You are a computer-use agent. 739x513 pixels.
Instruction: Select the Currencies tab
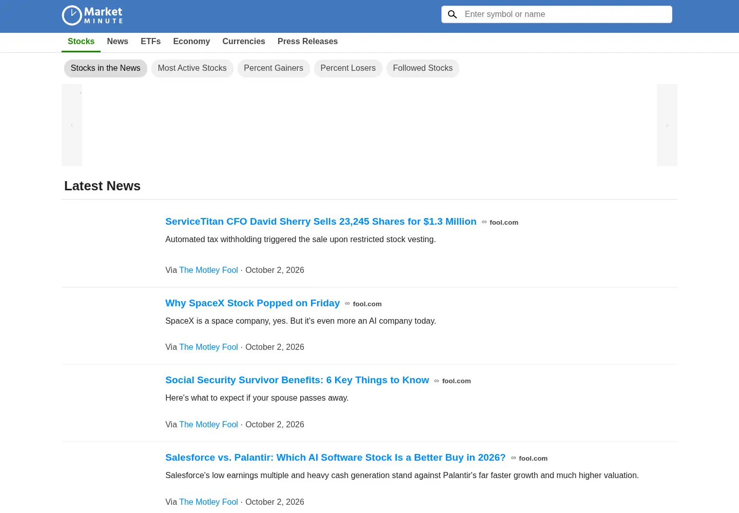coord(244,42)
